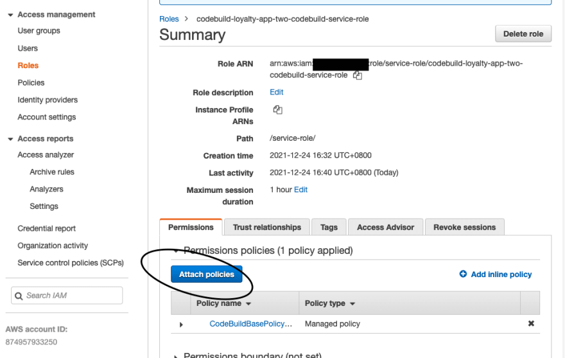Copy Instance Profile ARNs via the copy icon
The height and width of the screenshot is (358, 565).
tap(277, 110)
